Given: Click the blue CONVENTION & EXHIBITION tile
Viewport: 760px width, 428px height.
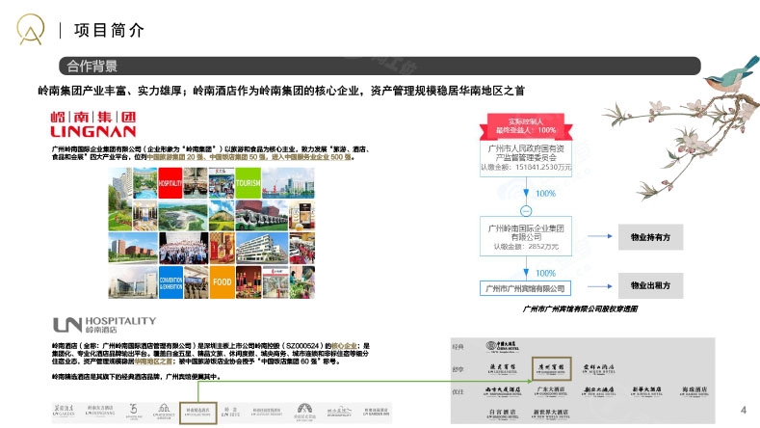Looking at the screenshot, I should tap(170, 281).
